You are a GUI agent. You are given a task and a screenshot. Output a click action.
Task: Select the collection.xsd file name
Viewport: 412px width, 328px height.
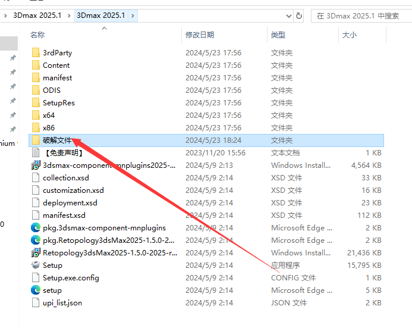(66, 178)
